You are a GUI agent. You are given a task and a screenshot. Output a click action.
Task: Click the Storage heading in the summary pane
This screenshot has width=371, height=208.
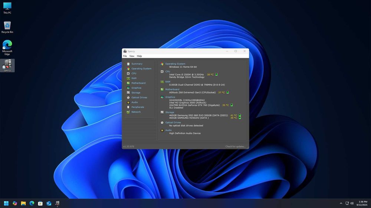pyautogui.click(x=170, y=112)
